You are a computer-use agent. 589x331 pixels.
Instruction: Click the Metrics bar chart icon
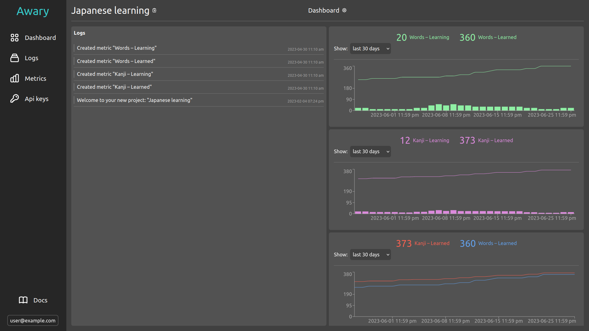[x=14, y=79]
